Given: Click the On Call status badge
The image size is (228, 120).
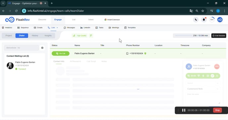Looking at the screenshot, I should pyautogui.click(x=61, y=53).
